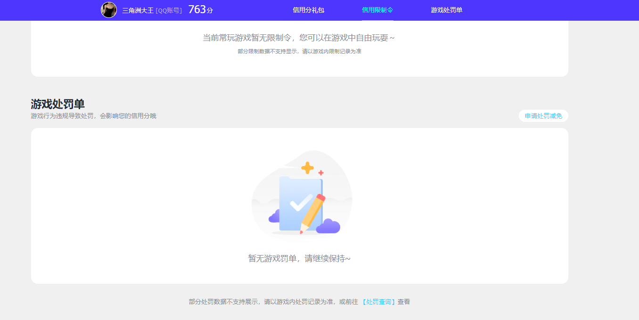Screen dimensions: 639x320
Task: Click the 部分限制数据不支持显示 disclaimer text
Action: tap(299, 52)
